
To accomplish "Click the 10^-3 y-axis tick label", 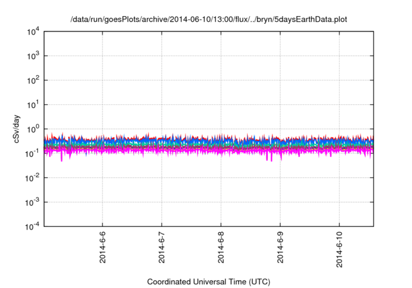I will (32, 203).
